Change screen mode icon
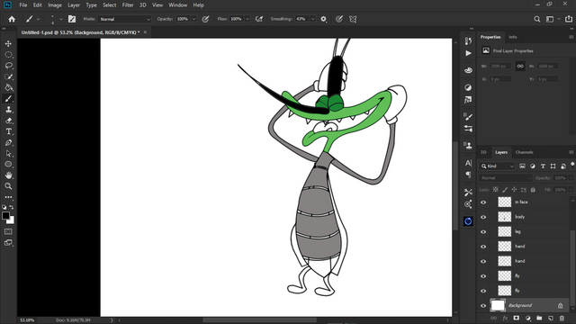This screenshot has width=576, height=324. click(x=8, y=242)
